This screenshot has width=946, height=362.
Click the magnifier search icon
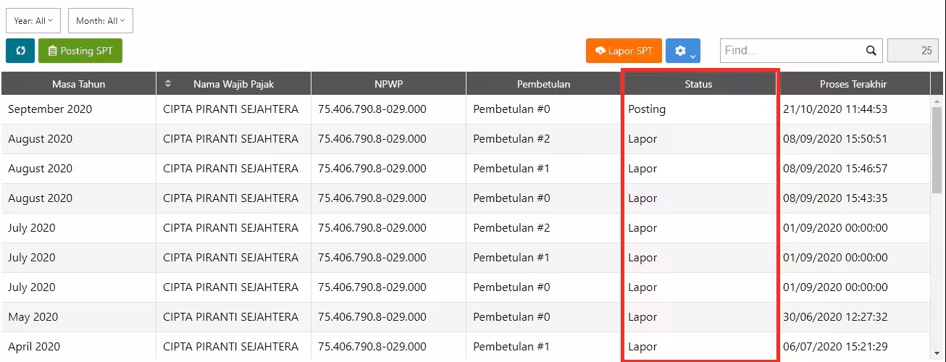click(871, 51)
